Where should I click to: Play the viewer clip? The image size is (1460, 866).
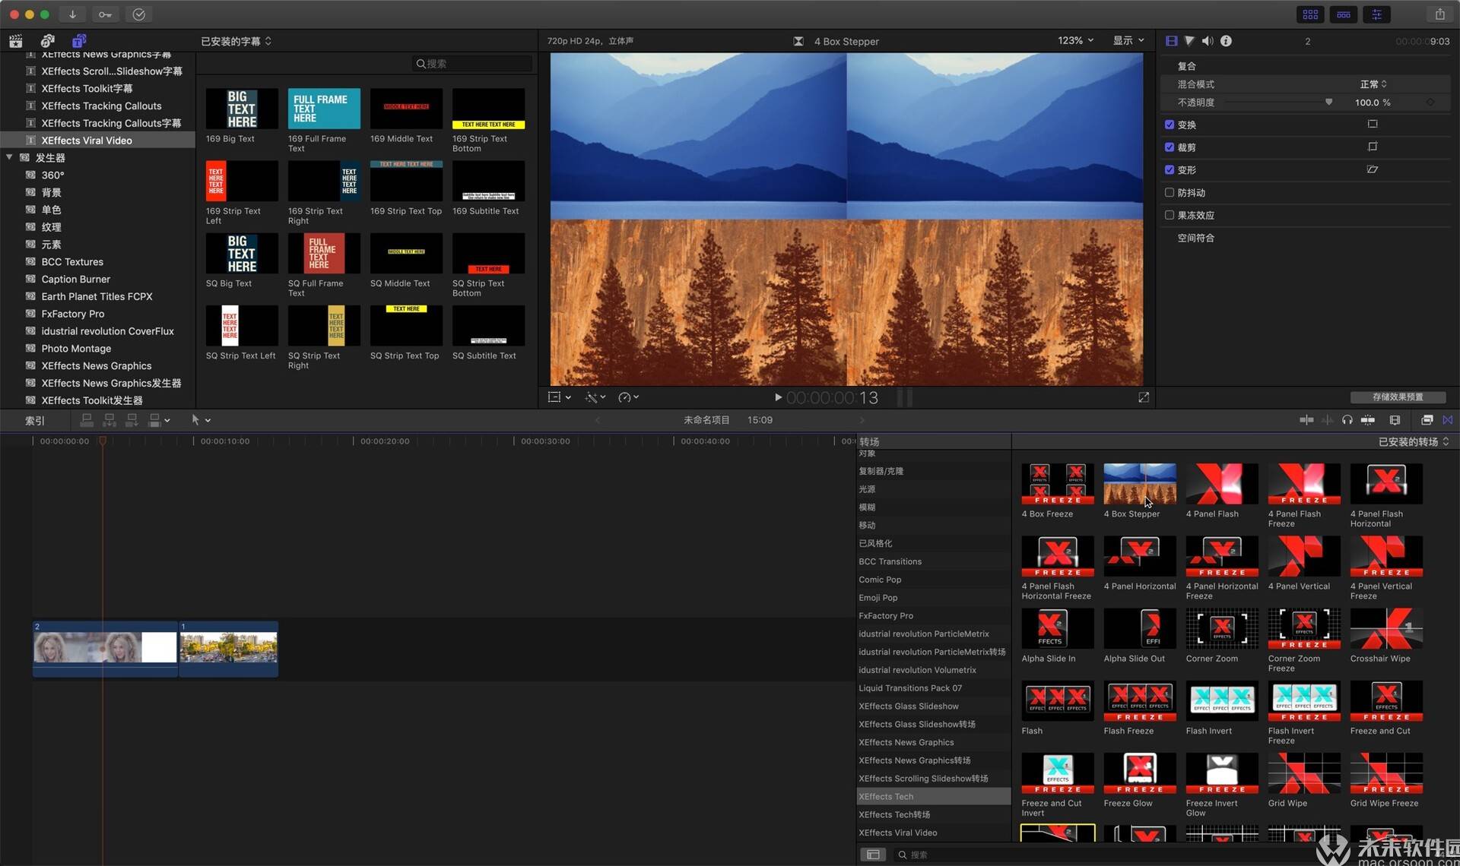[x=778, y=397]
